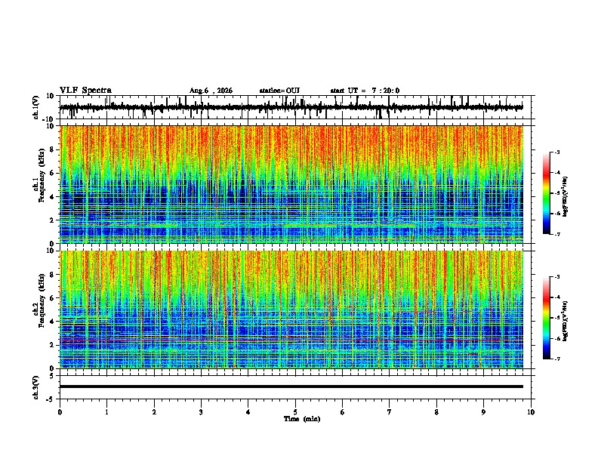Click time axis tick label "3"

[x=201, y=411]
